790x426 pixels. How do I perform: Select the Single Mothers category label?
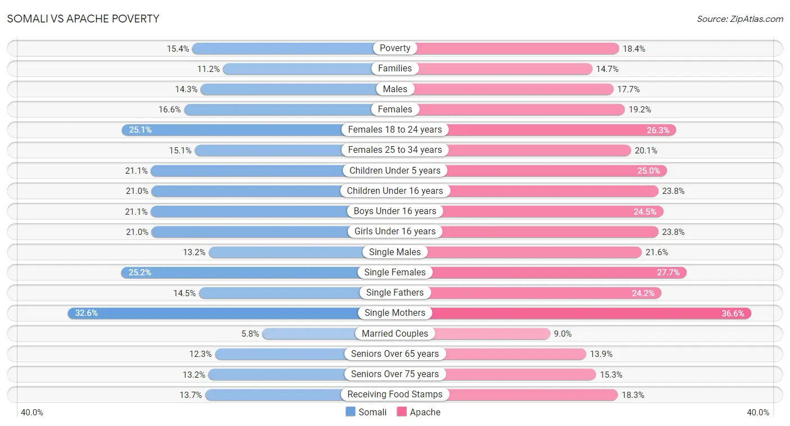tap(395, 313)
